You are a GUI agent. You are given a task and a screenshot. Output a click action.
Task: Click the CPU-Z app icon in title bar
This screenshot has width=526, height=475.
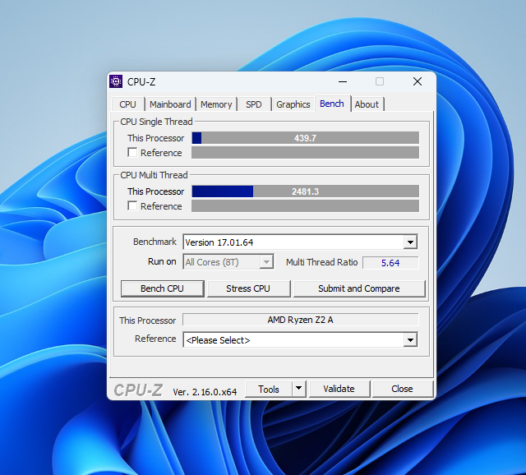tap(117, 81)
